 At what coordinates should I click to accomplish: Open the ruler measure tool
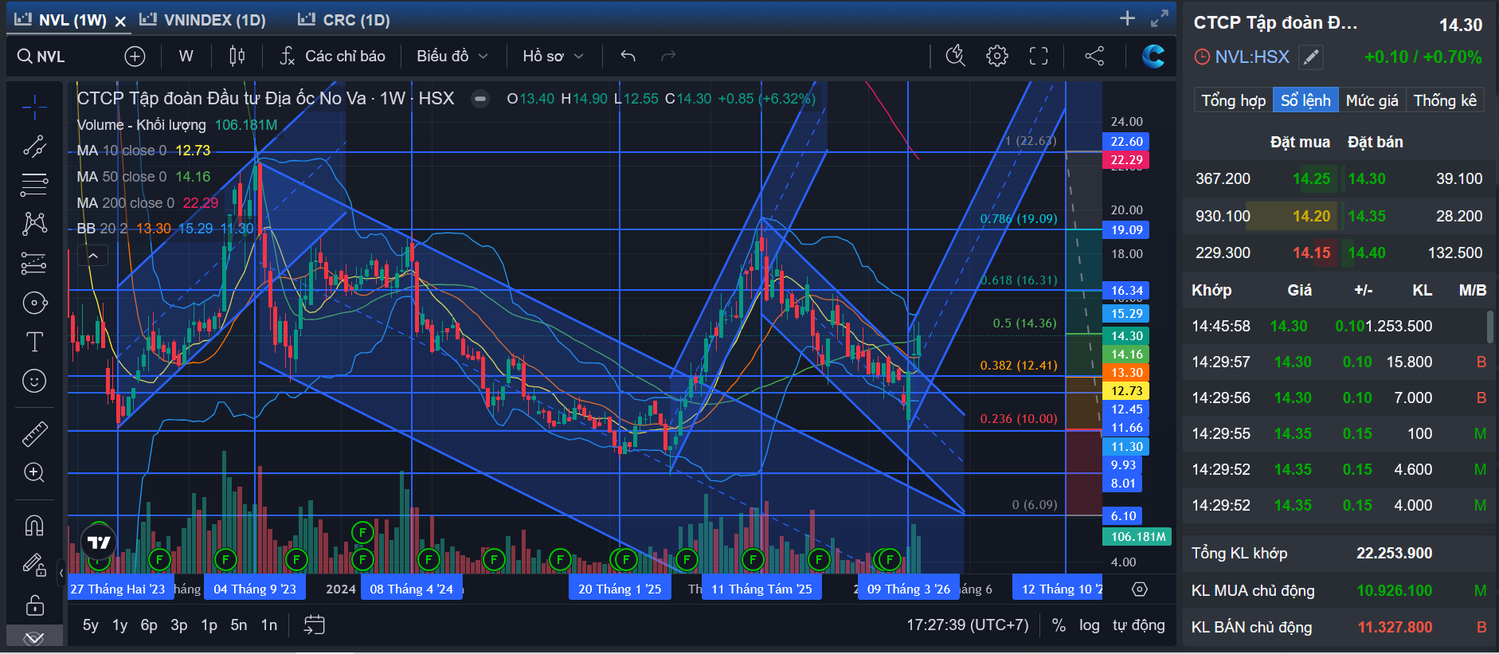(34, 433)
